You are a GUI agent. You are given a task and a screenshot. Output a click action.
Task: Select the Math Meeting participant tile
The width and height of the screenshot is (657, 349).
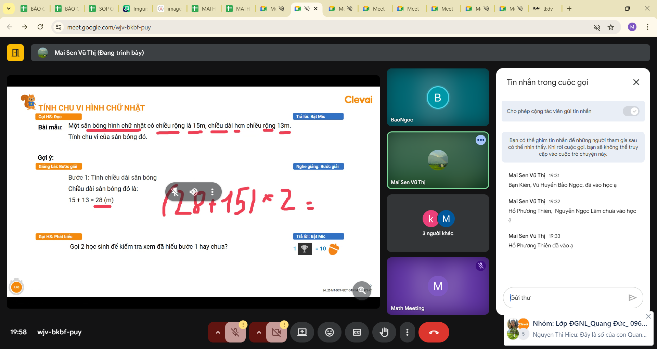tap(438, 286)
